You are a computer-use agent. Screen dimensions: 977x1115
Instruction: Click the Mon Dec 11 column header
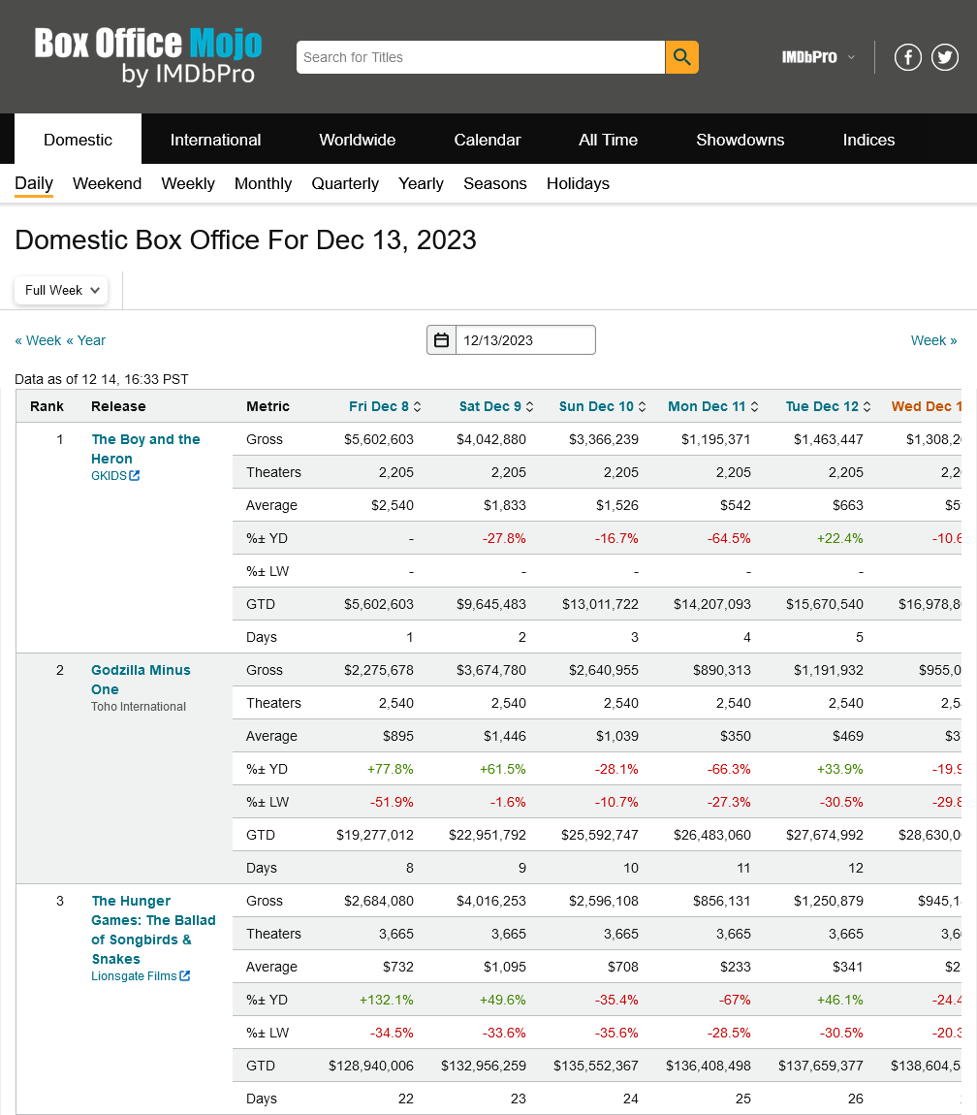(707, 407)
